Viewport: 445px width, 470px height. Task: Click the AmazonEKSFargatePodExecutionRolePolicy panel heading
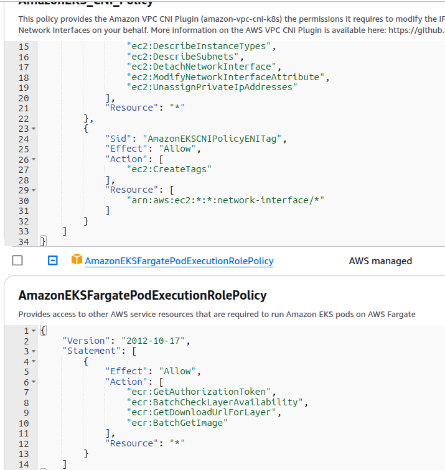point(143,295)
